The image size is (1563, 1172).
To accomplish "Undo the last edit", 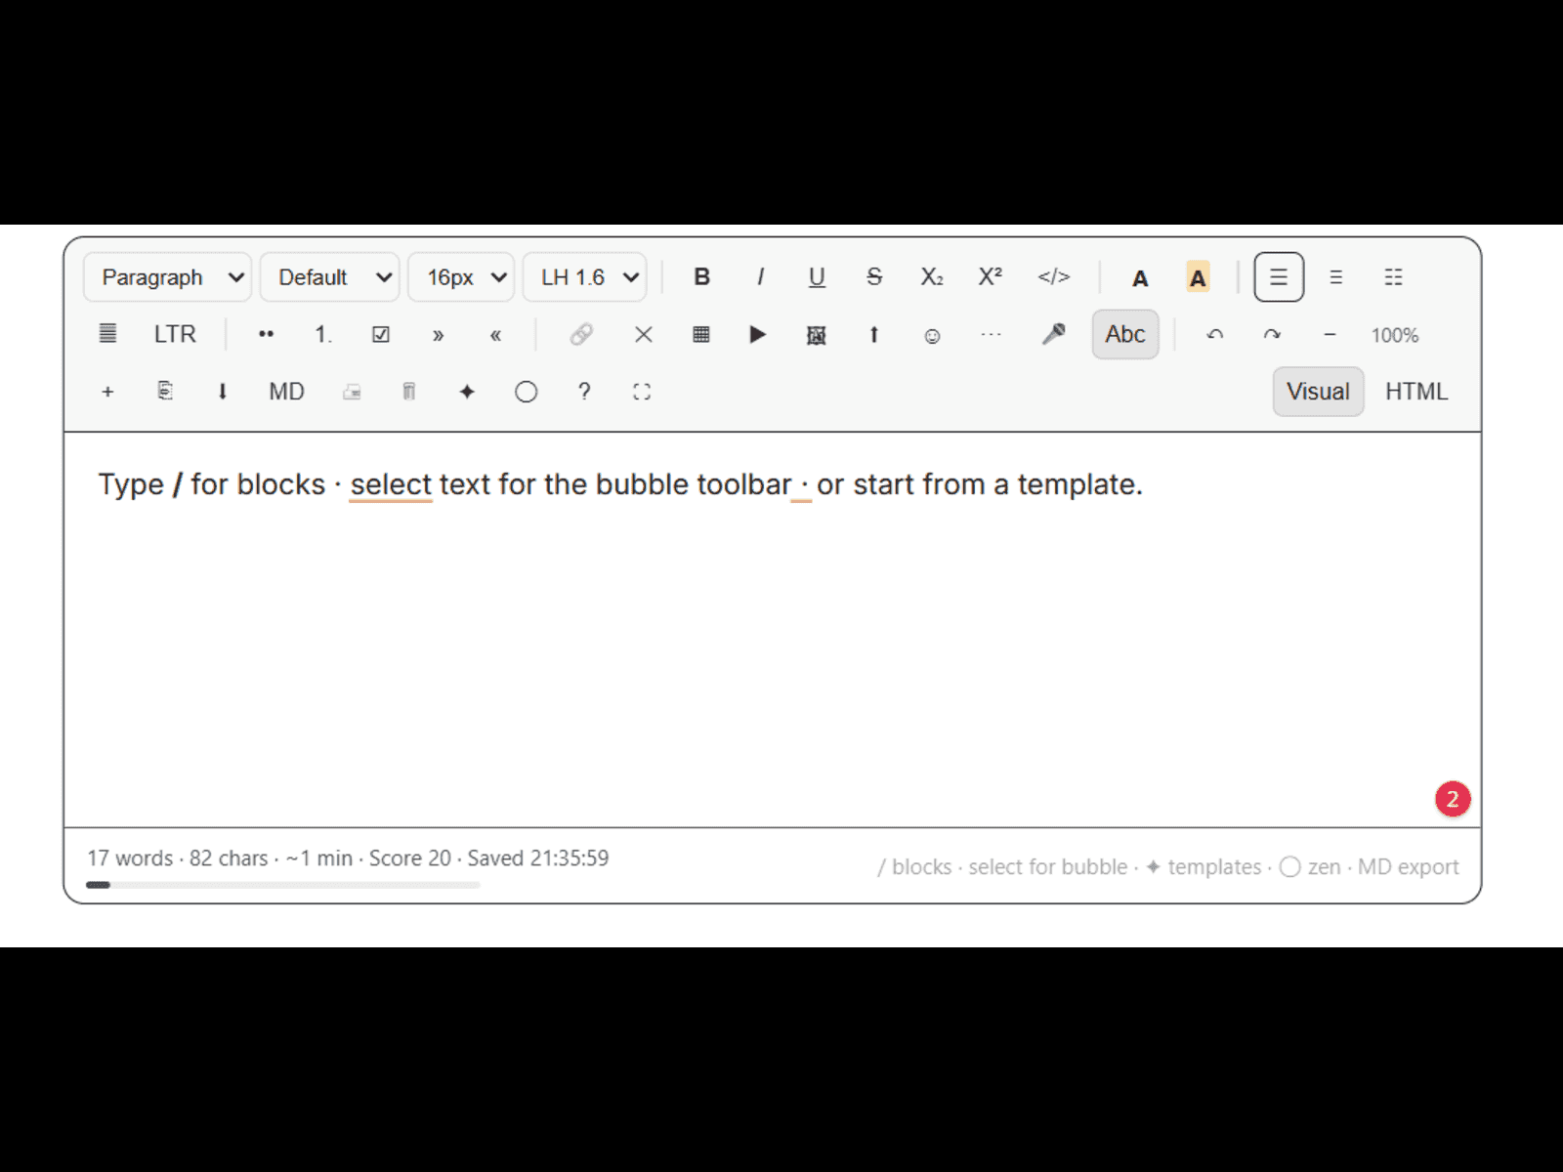I will 1214,334.
